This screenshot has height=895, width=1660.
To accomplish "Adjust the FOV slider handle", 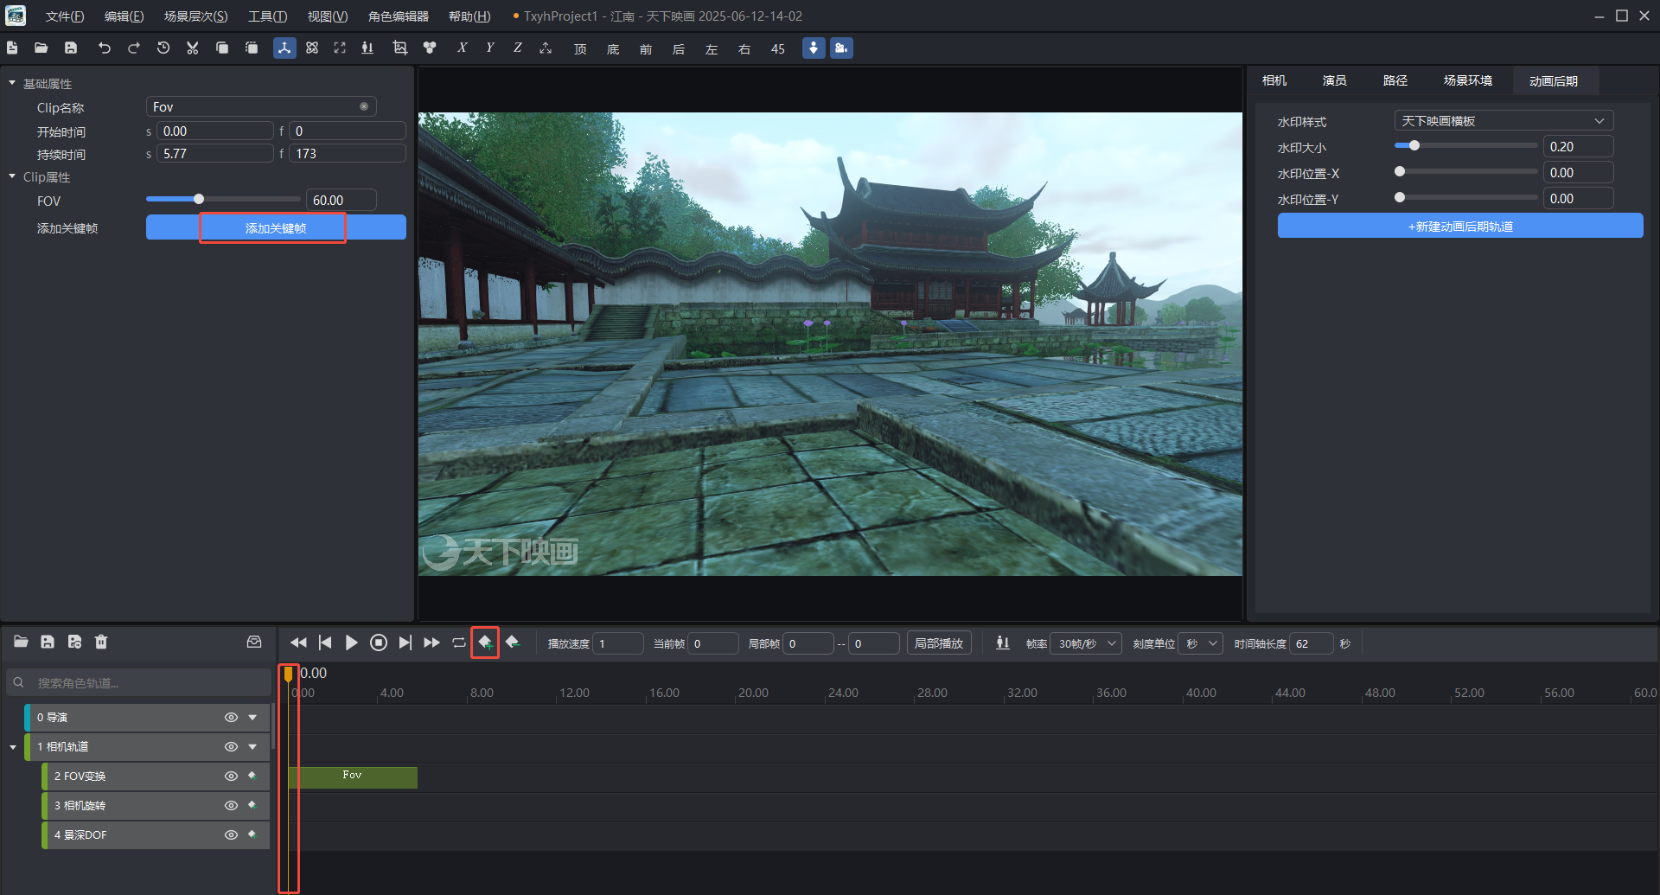I will coord(199,200).
